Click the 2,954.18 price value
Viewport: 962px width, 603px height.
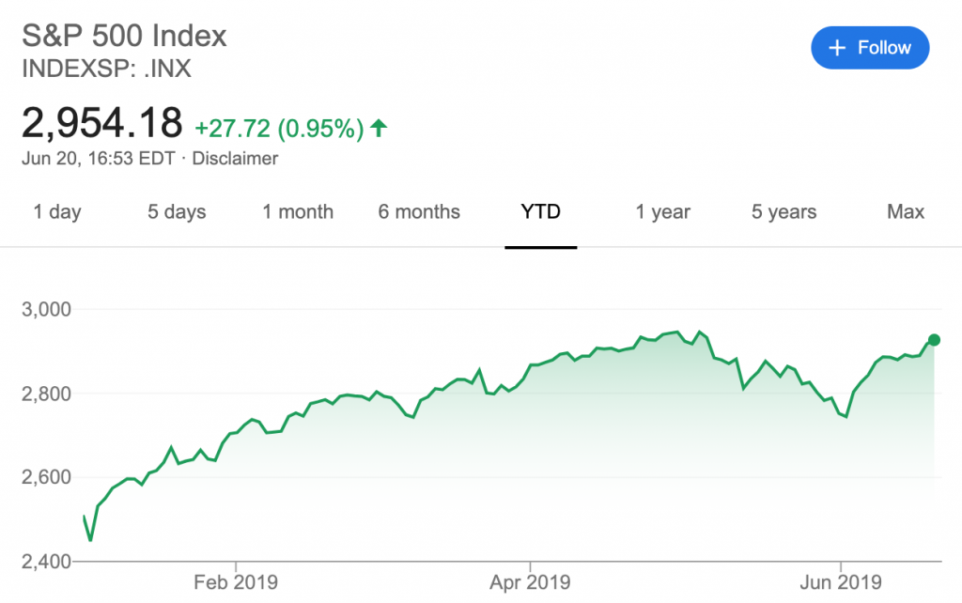[101, 123]
